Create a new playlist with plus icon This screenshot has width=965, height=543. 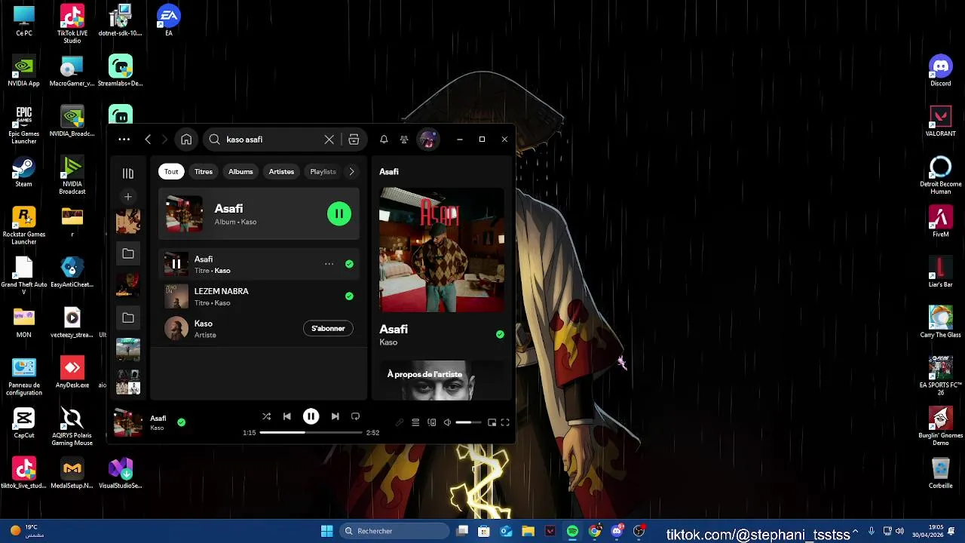[x=128, y=197]
